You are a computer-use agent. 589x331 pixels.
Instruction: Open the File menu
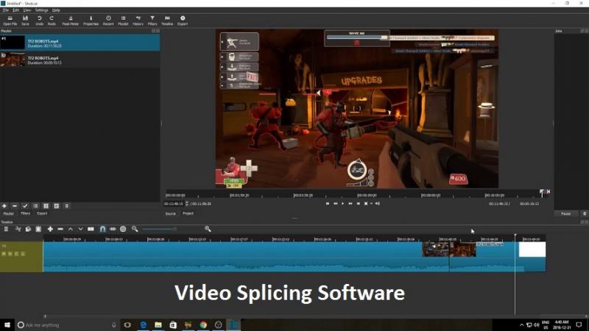[6, 10]
